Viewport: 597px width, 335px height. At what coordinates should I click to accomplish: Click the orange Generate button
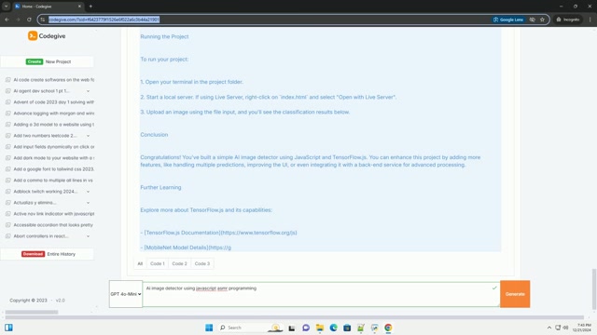515,294
